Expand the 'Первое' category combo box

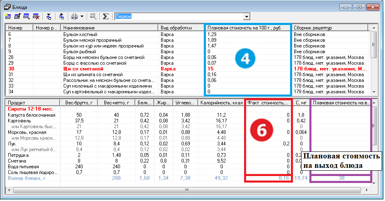click(247, 16)
